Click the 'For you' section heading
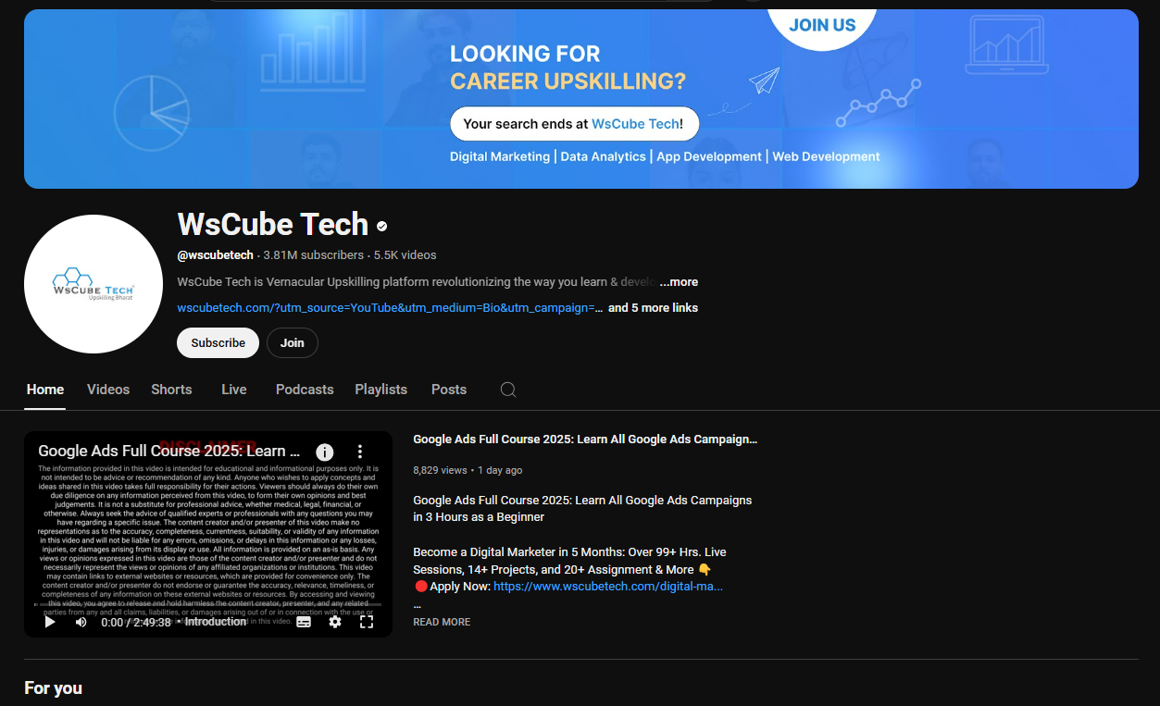 [54, 688]
